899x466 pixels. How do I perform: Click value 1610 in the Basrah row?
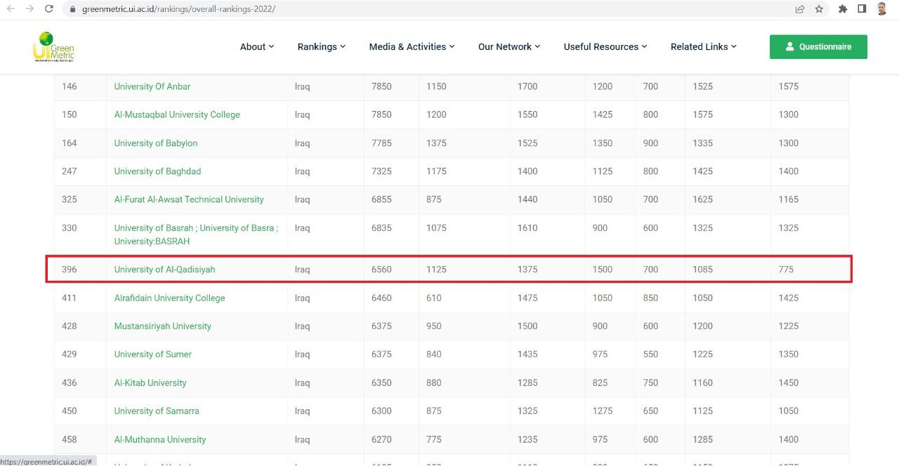pyautogui.click(x=527, y=228)
